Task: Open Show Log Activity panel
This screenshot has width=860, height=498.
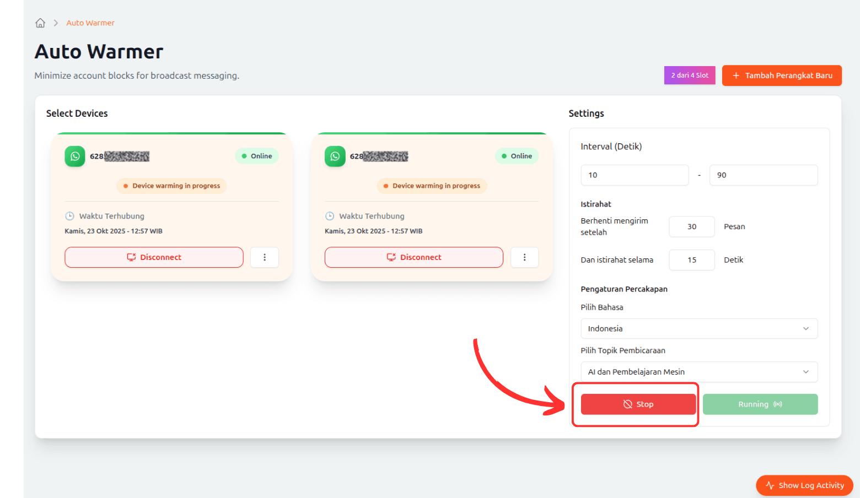Action: point(804,485)
